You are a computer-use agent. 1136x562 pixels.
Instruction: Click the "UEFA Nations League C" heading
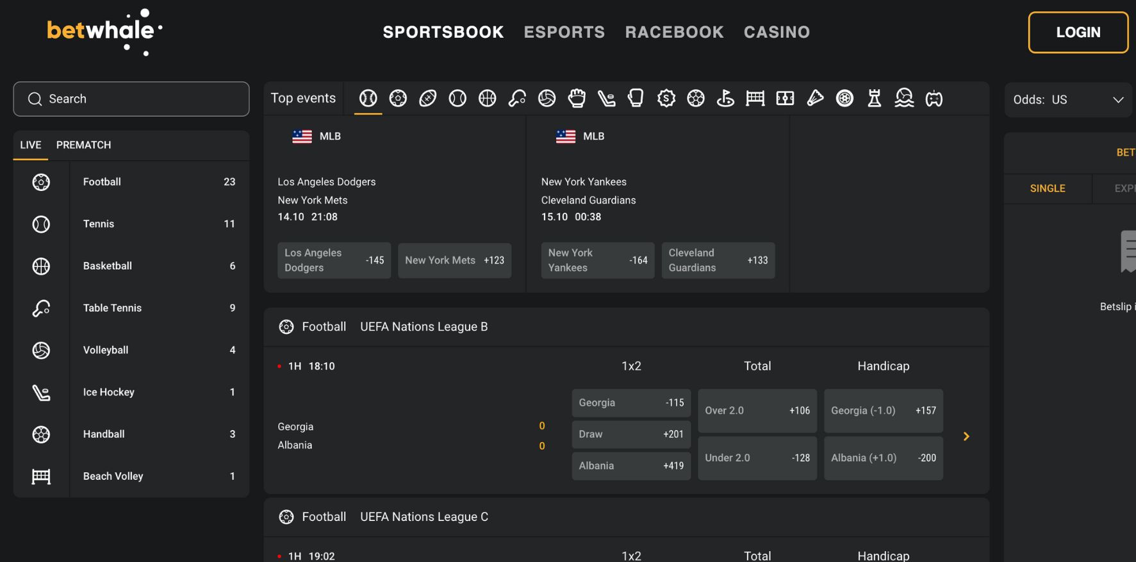[x=424, y=517]
